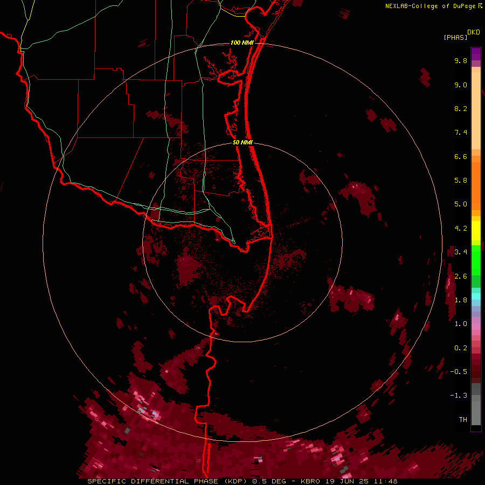The height and width of the screenshot is (485, 485).
Task: Click the 9.0 scale value
Action: [x=461, y=85]
